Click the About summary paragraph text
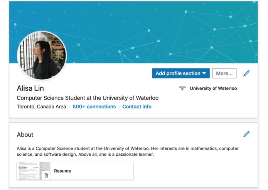The height and width of the screenshot is (190, 268). pyautogui.click(x=128, y=151)
